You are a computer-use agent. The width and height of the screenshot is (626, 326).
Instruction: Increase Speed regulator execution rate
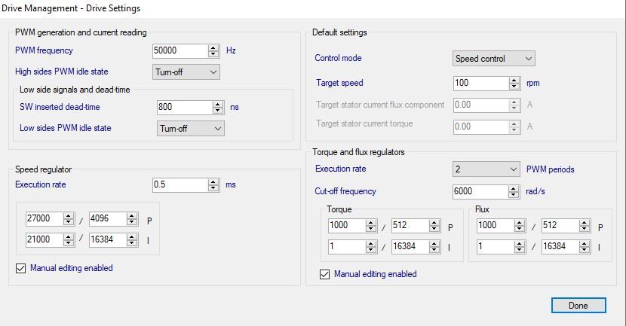213,181
